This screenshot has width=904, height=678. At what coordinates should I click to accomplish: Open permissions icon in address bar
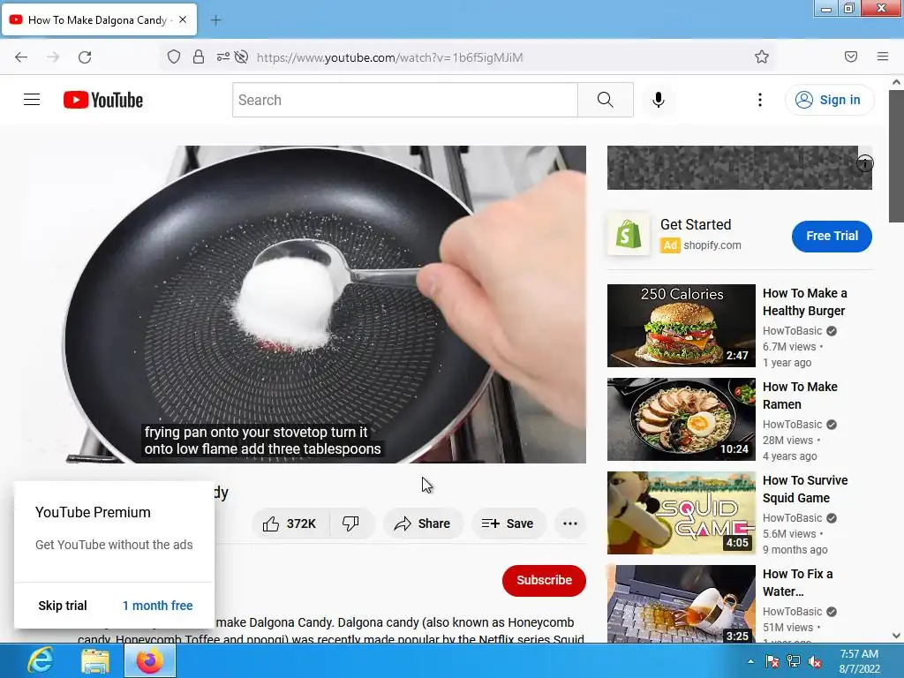[222, 56]
